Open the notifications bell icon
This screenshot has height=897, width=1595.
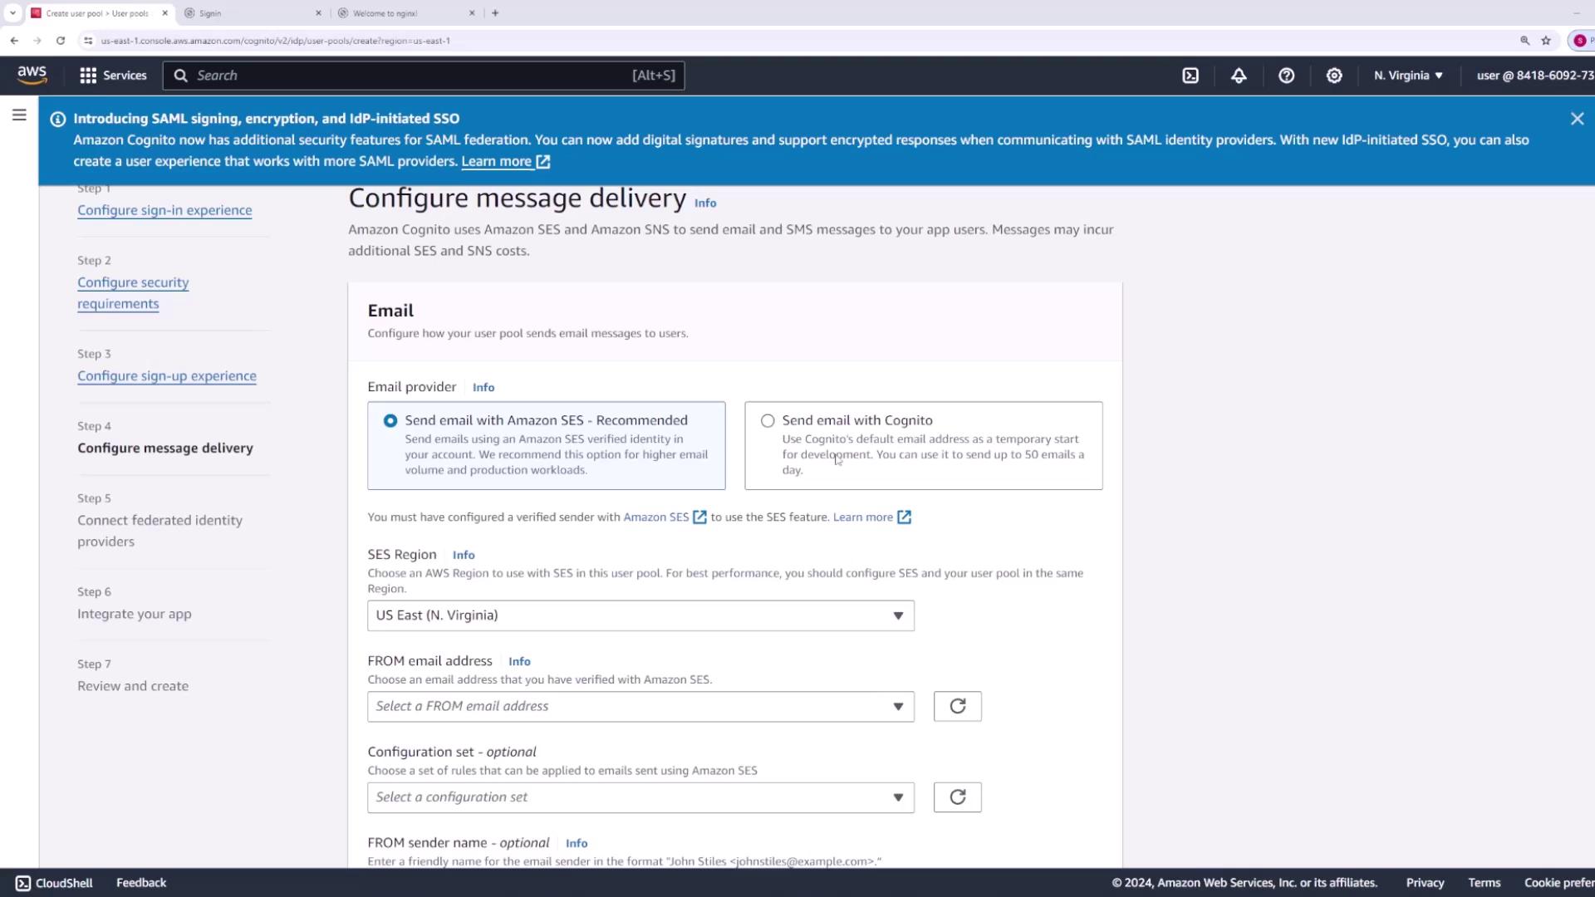click(1239, 76)
